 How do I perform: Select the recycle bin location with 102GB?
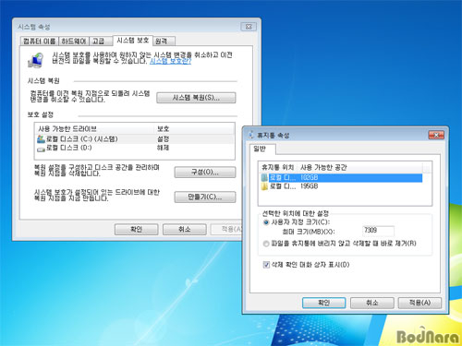[x=341, y=178]
